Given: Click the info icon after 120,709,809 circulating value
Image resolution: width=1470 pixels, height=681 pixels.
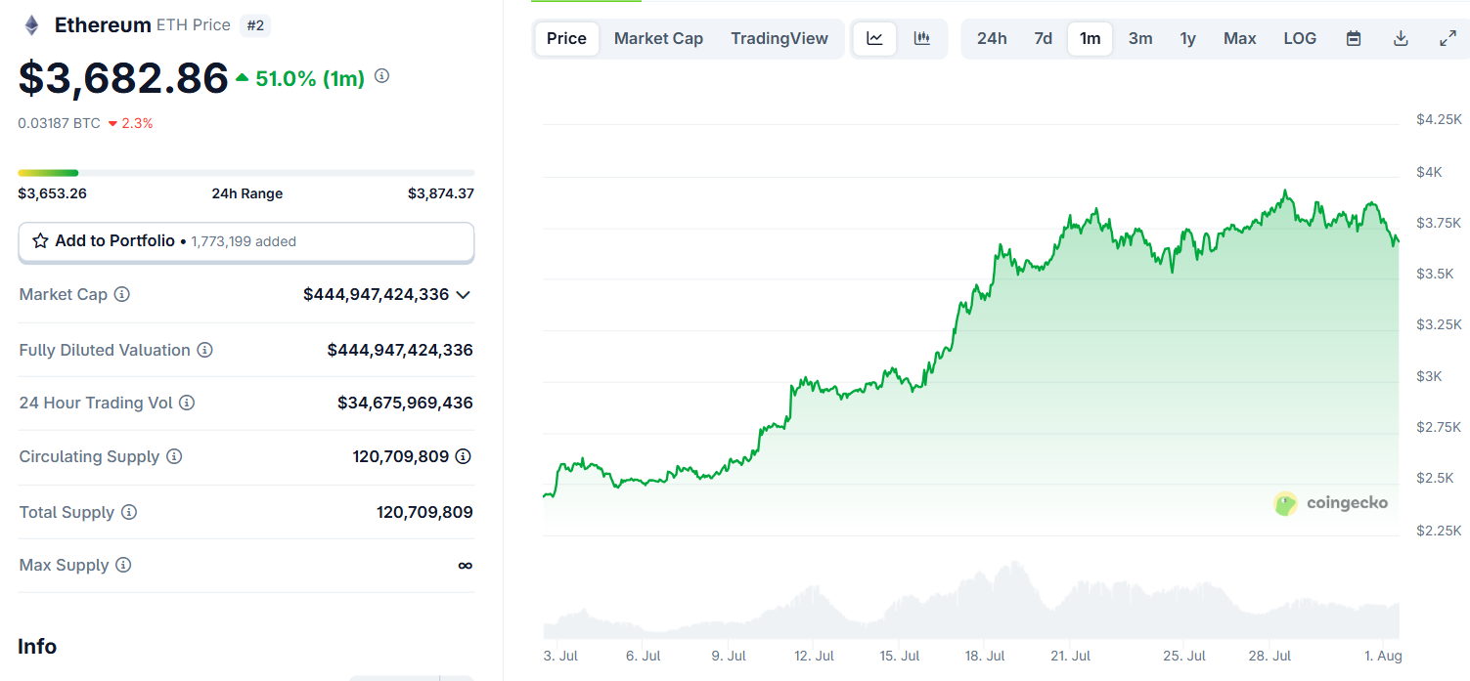Looking at the screenshot, I should (x=464, y=456).
